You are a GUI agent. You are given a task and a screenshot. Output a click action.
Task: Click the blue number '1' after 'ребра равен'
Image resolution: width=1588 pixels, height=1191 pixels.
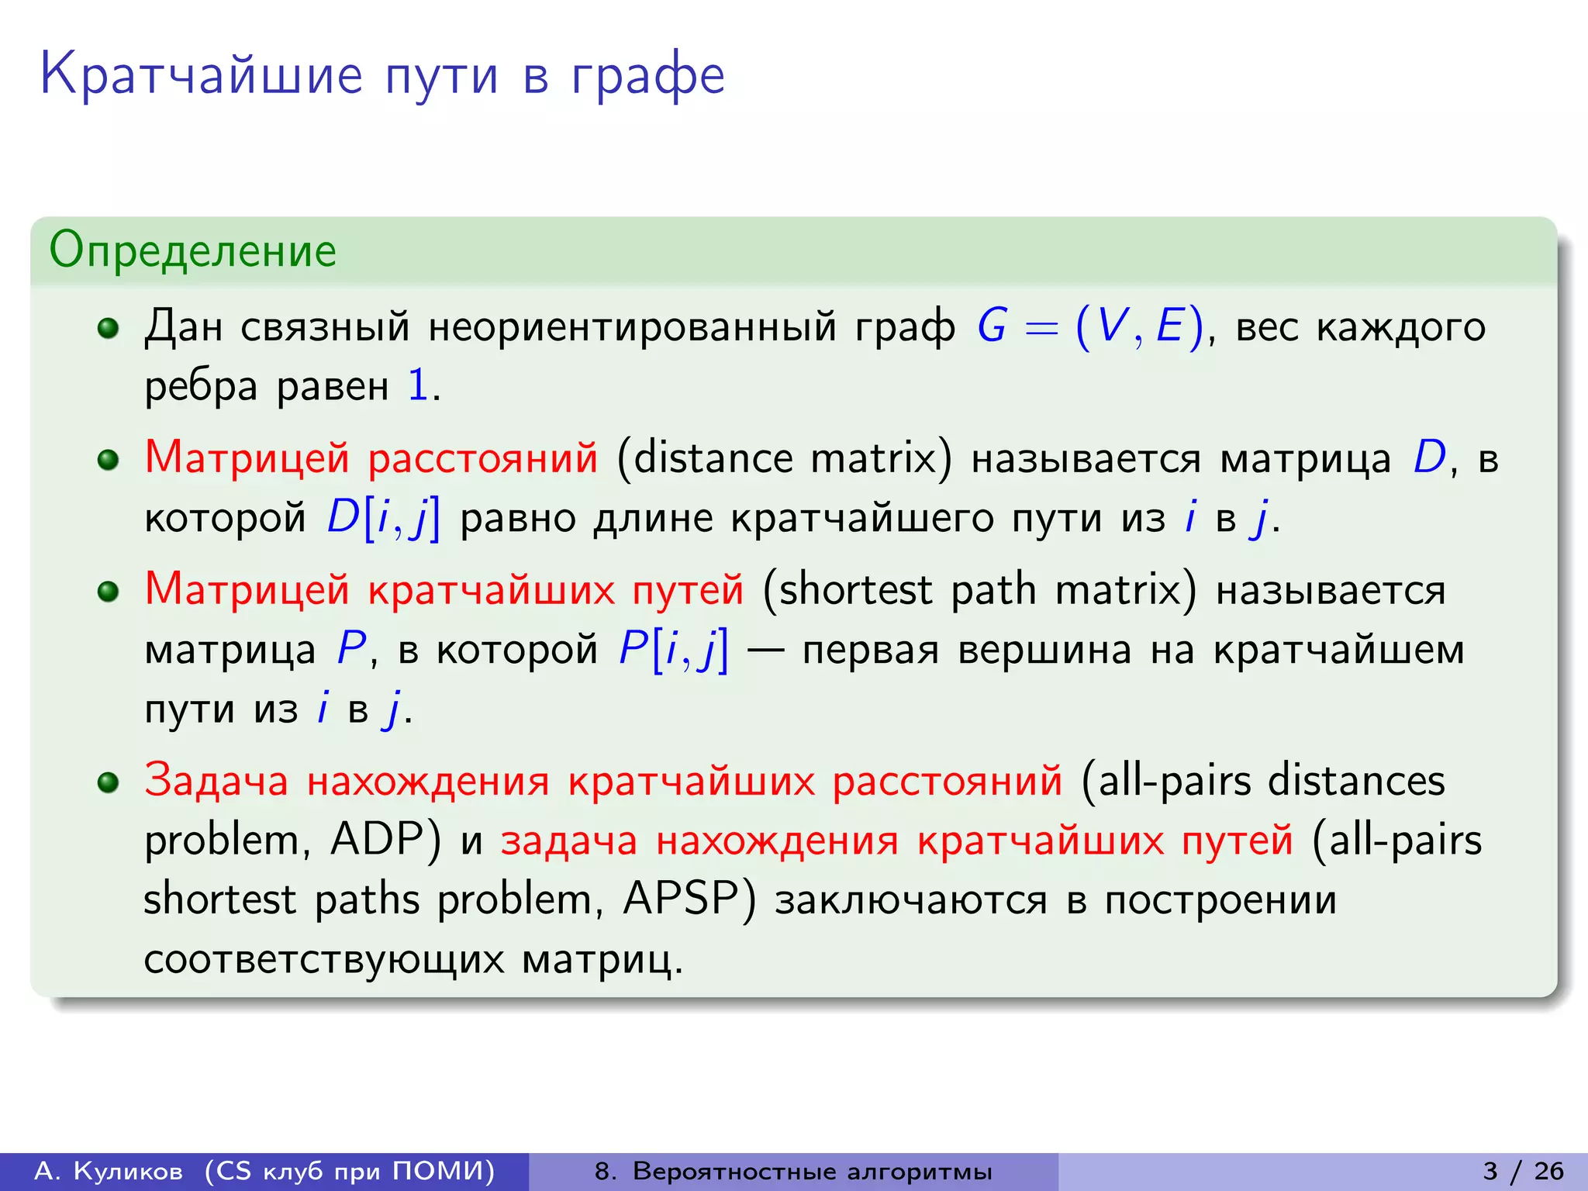[418, 385]
